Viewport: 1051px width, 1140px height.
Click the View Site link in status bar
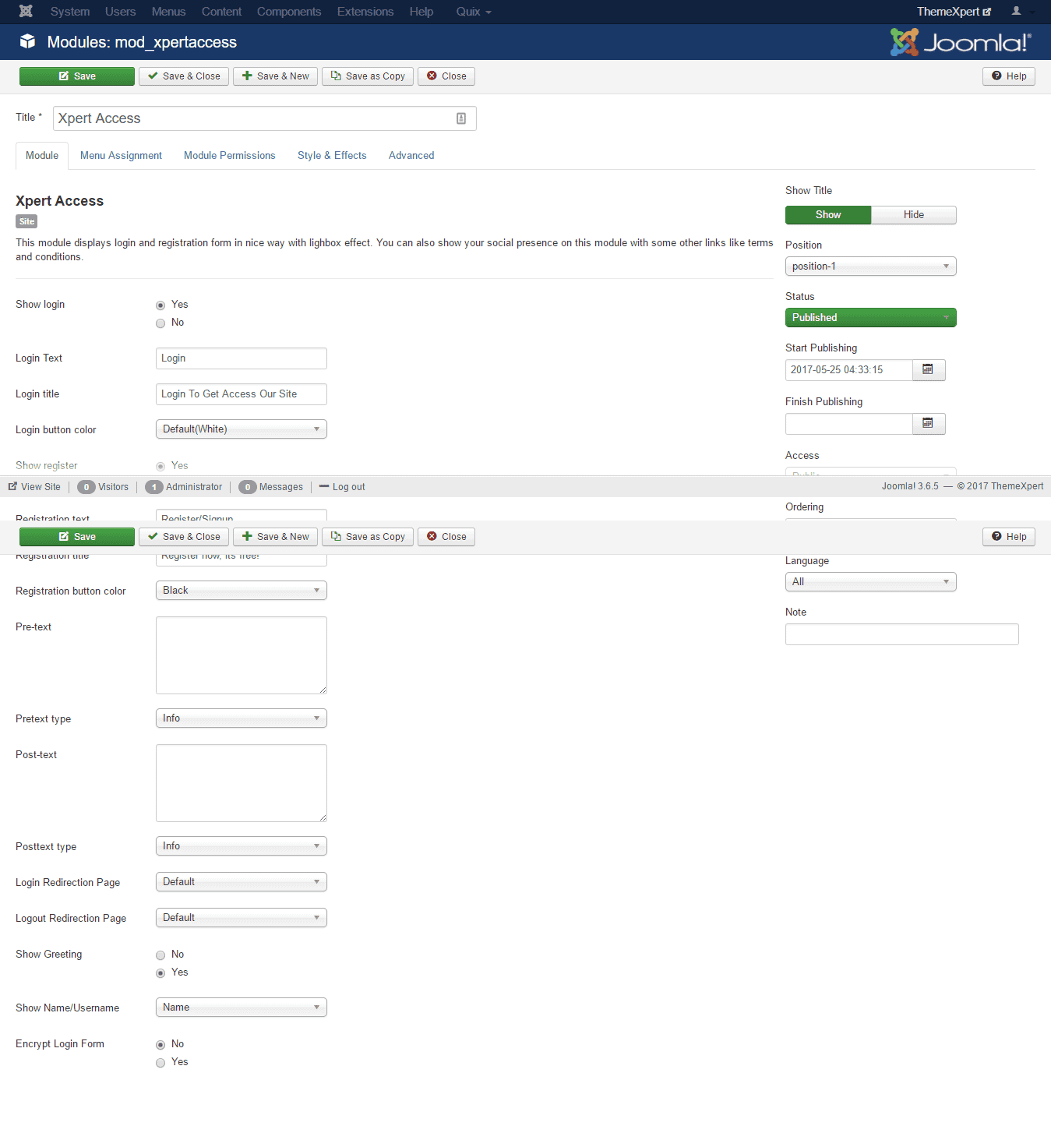coord(34,487)
